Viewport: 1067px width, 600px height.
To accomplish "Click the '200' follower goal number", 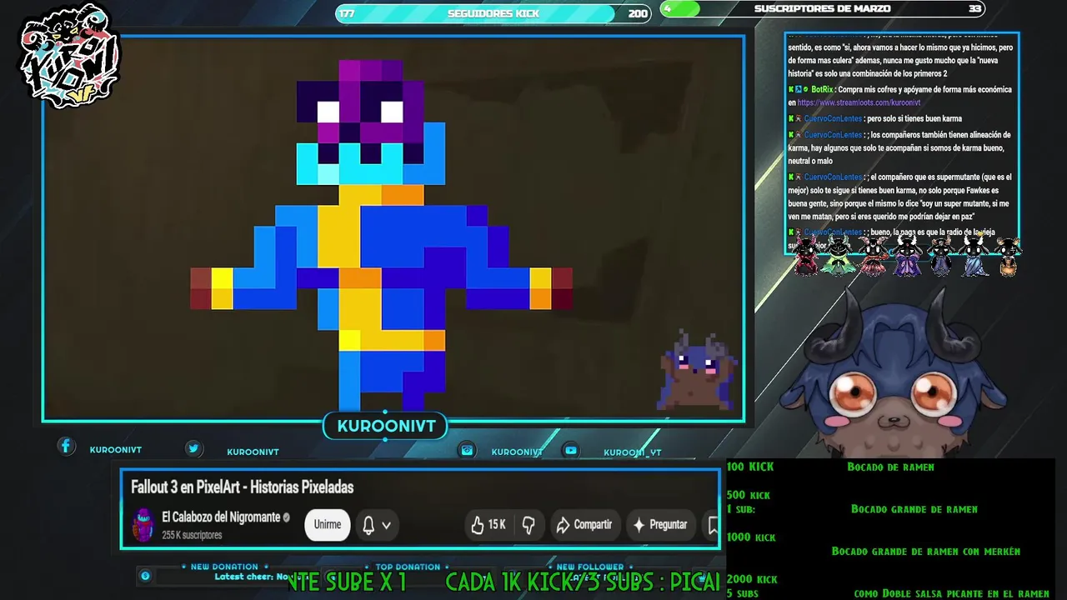I will (638, 14).
